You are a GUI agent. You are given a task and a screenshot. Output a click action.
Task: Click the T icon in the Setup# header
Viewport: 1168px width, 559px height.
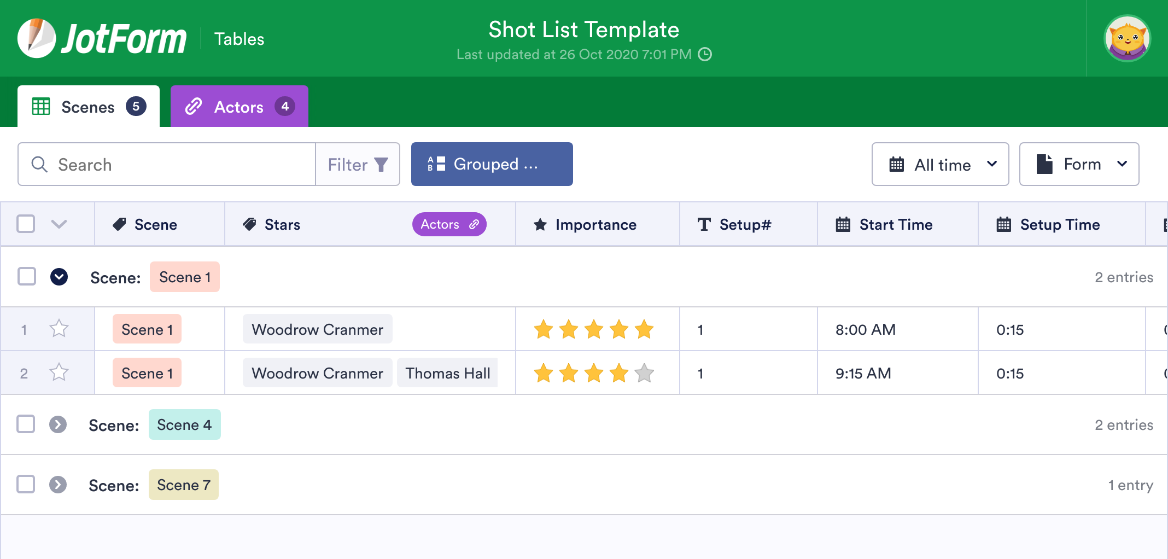[x=704, y=224]
